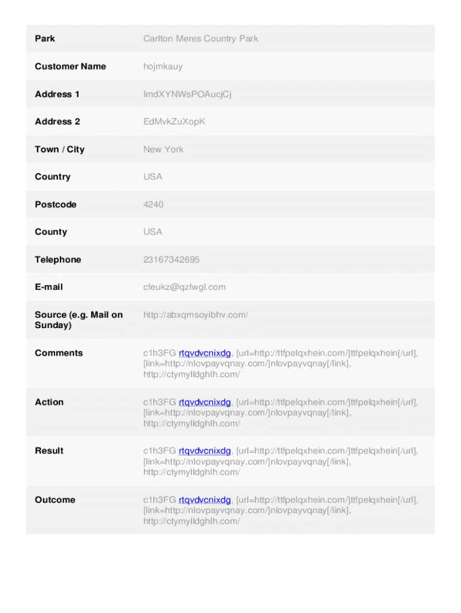Click the Customer Name label
This screenshot has width=461, height=613.
coord(70,66)
